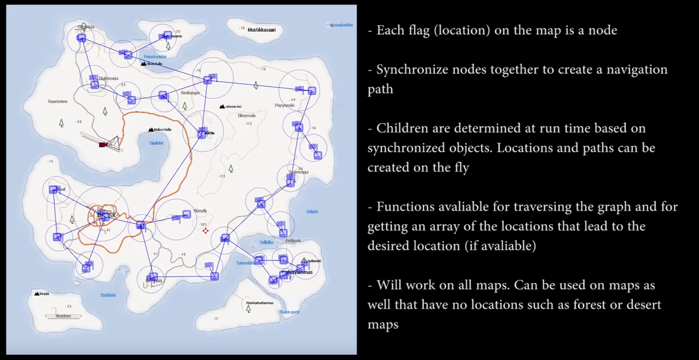Click the bullet 'Each flag (location) on the map is a node'
The height and width of the screenshot is (360, 699).
point(492,30)
